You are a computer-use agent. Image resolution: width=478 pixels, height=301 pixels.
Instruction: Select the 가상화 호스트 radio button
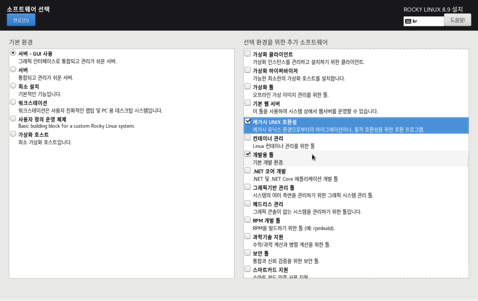(x=13, y=134)
